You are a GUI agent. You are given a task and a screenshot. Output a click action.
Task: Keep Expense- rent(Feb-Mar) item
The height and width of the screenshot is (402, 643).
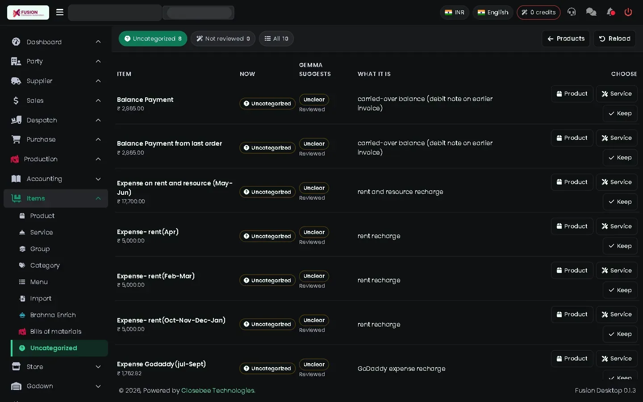(620, 290)
